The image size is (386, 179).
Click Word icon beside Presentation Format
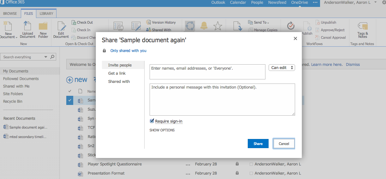pos(80,173)
